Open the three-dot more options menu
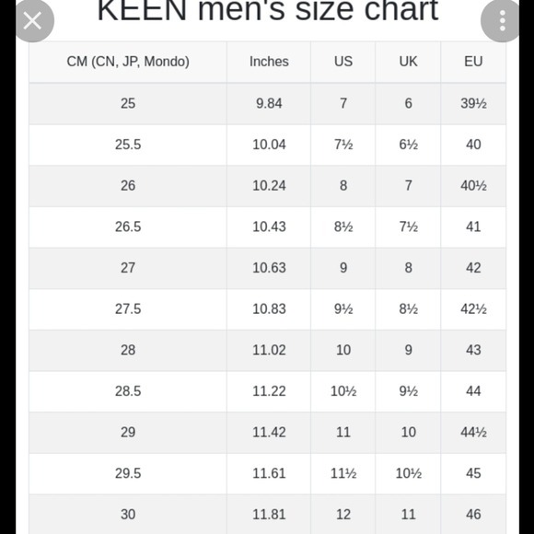Screen dimensions: 534x534 [x=502, y=21]
